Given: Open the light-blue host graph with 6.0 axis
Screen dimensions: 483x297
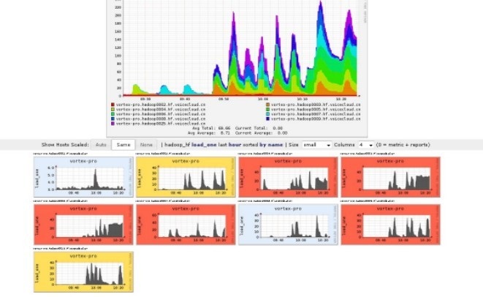Looking at the screenshot, I should (83, 177).
